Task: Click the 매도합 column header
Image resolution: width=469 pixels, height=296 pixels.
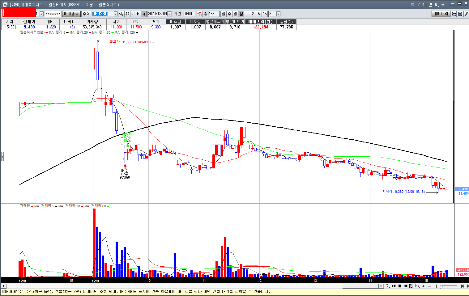Action: tap(195, 22)
